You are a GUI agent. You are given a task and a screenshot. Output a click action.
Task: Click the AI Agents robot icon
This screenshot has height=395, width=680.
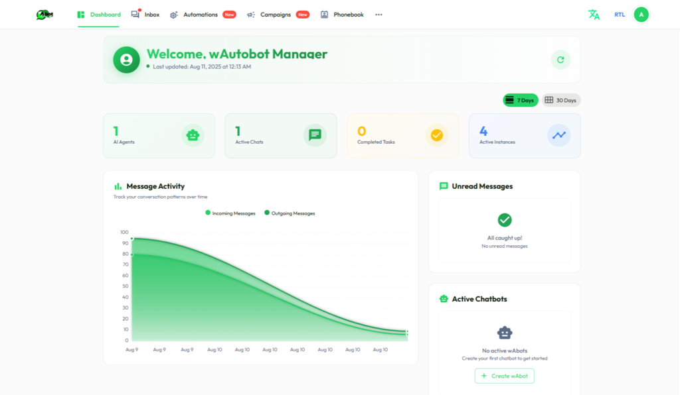pyautogui.click(x=193, y=135)
